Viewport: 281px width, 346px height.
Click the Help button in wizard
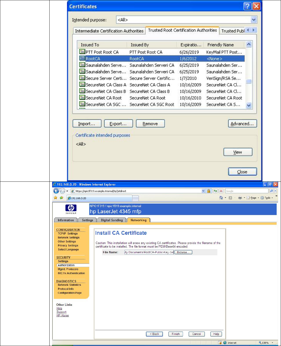[x=216, y=334]
